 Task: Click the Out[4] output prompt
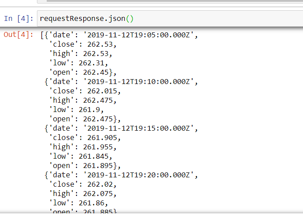18,35
